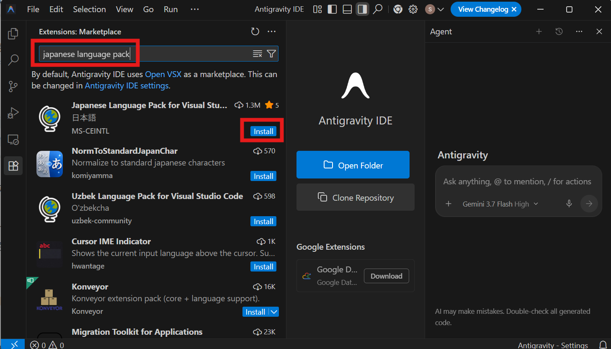Start a new Agent conversation
The width and height of the screenshot is (611, 349).
point(539,31)
